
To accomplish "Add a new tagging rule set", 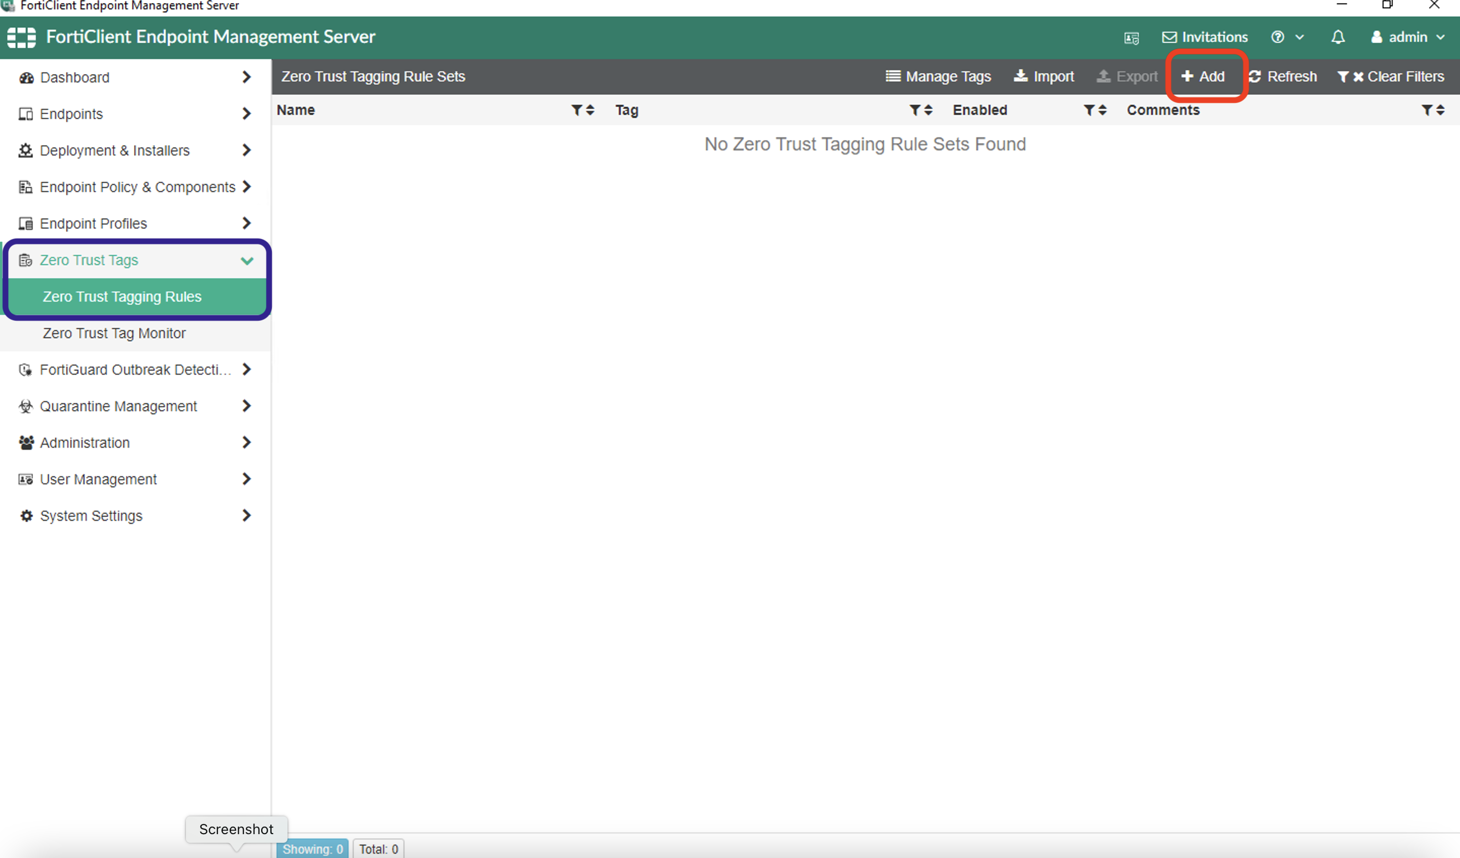I will tap(1203, 77).
